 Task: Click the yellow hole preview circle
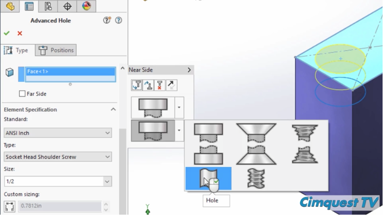[340, 59]
